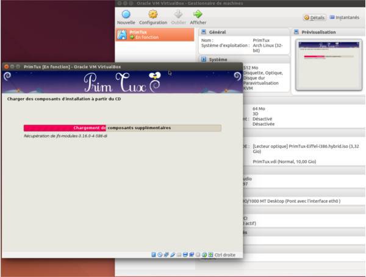Click the 'Charger des composants d'installation' heading

pyautogui.click(x=64, y=99)
